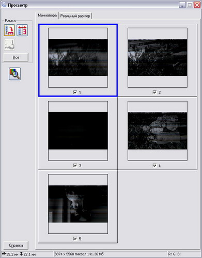
Task: Select the all-black thumbnail 3
Action: pos(78,131)
